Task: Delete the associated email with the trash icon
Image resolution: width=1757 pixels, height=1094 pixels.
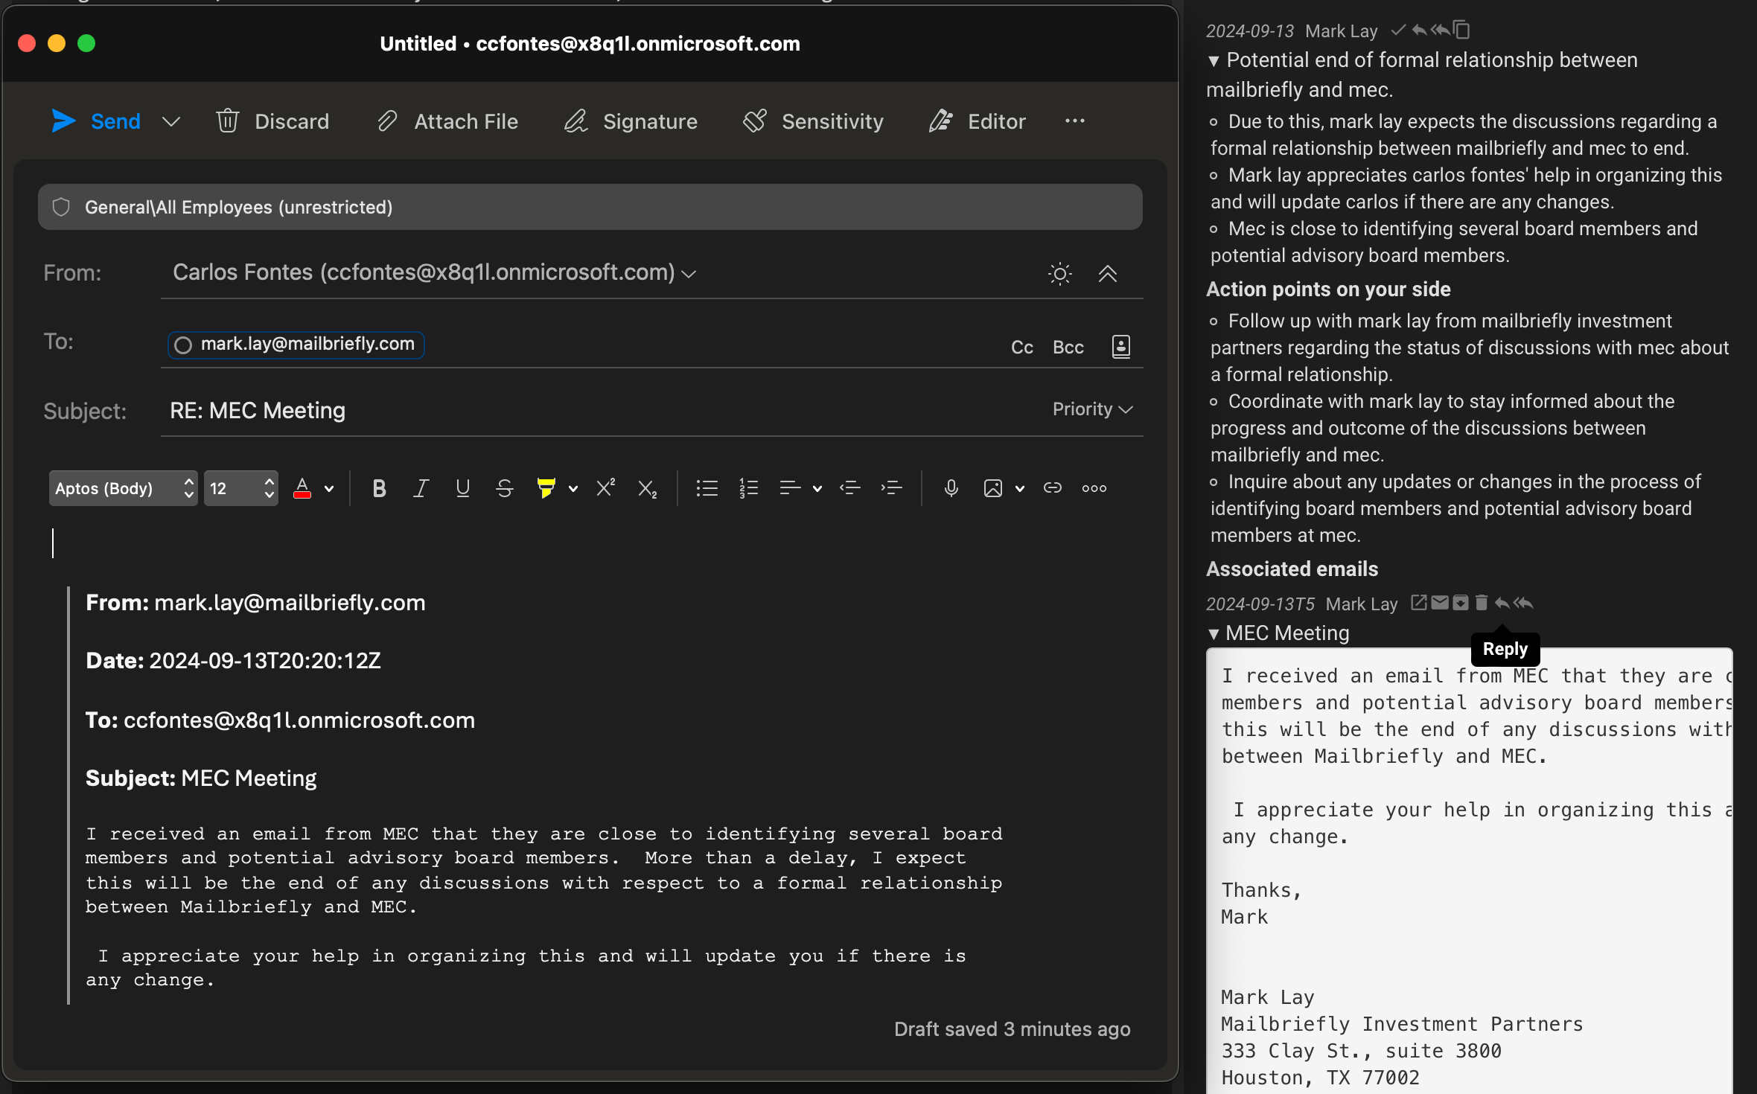Action: (1482, 603)
